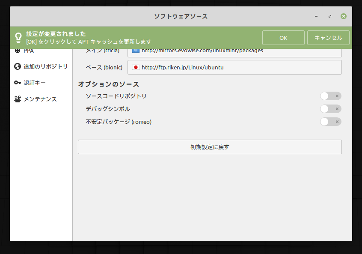Enable the ソースコードリポジトリ switch
Screen dimensions: 362x254
pyautogui.click(x=331, y=96)
